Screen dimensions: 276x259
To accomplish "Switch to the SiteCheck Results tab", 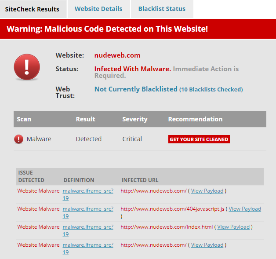I will coord(33,9).
